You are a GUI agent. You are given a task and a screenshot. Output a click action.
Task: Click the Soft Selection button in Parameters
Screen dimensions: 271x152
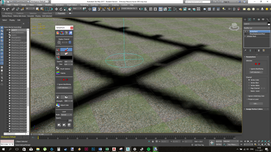pos(256,72)
